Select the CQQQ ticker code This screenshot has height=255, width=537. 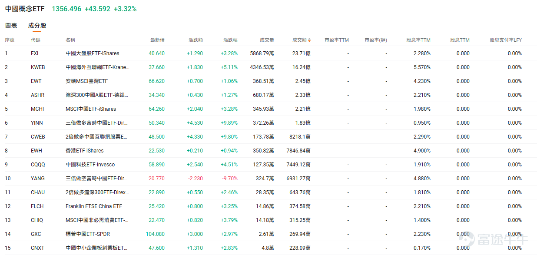38,165
